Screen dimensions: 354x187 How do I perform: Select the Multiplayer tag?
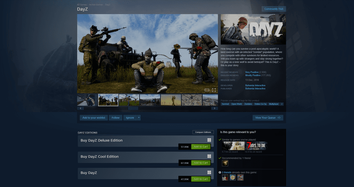[273, 104]
